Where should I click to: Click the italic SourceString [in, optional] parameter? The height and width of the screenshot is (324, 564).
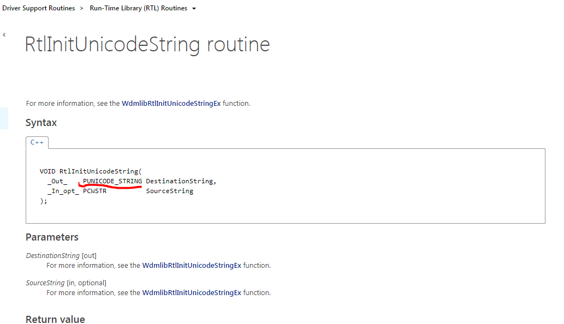[46, 283]
